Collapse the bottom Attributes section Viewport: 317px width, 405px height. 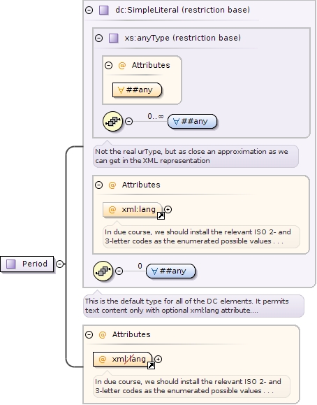pos(89,335)
